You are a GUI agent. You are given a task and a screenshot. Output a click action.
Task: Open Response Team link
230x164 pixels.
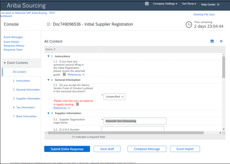pyautogui.click(x=13, y=50)
